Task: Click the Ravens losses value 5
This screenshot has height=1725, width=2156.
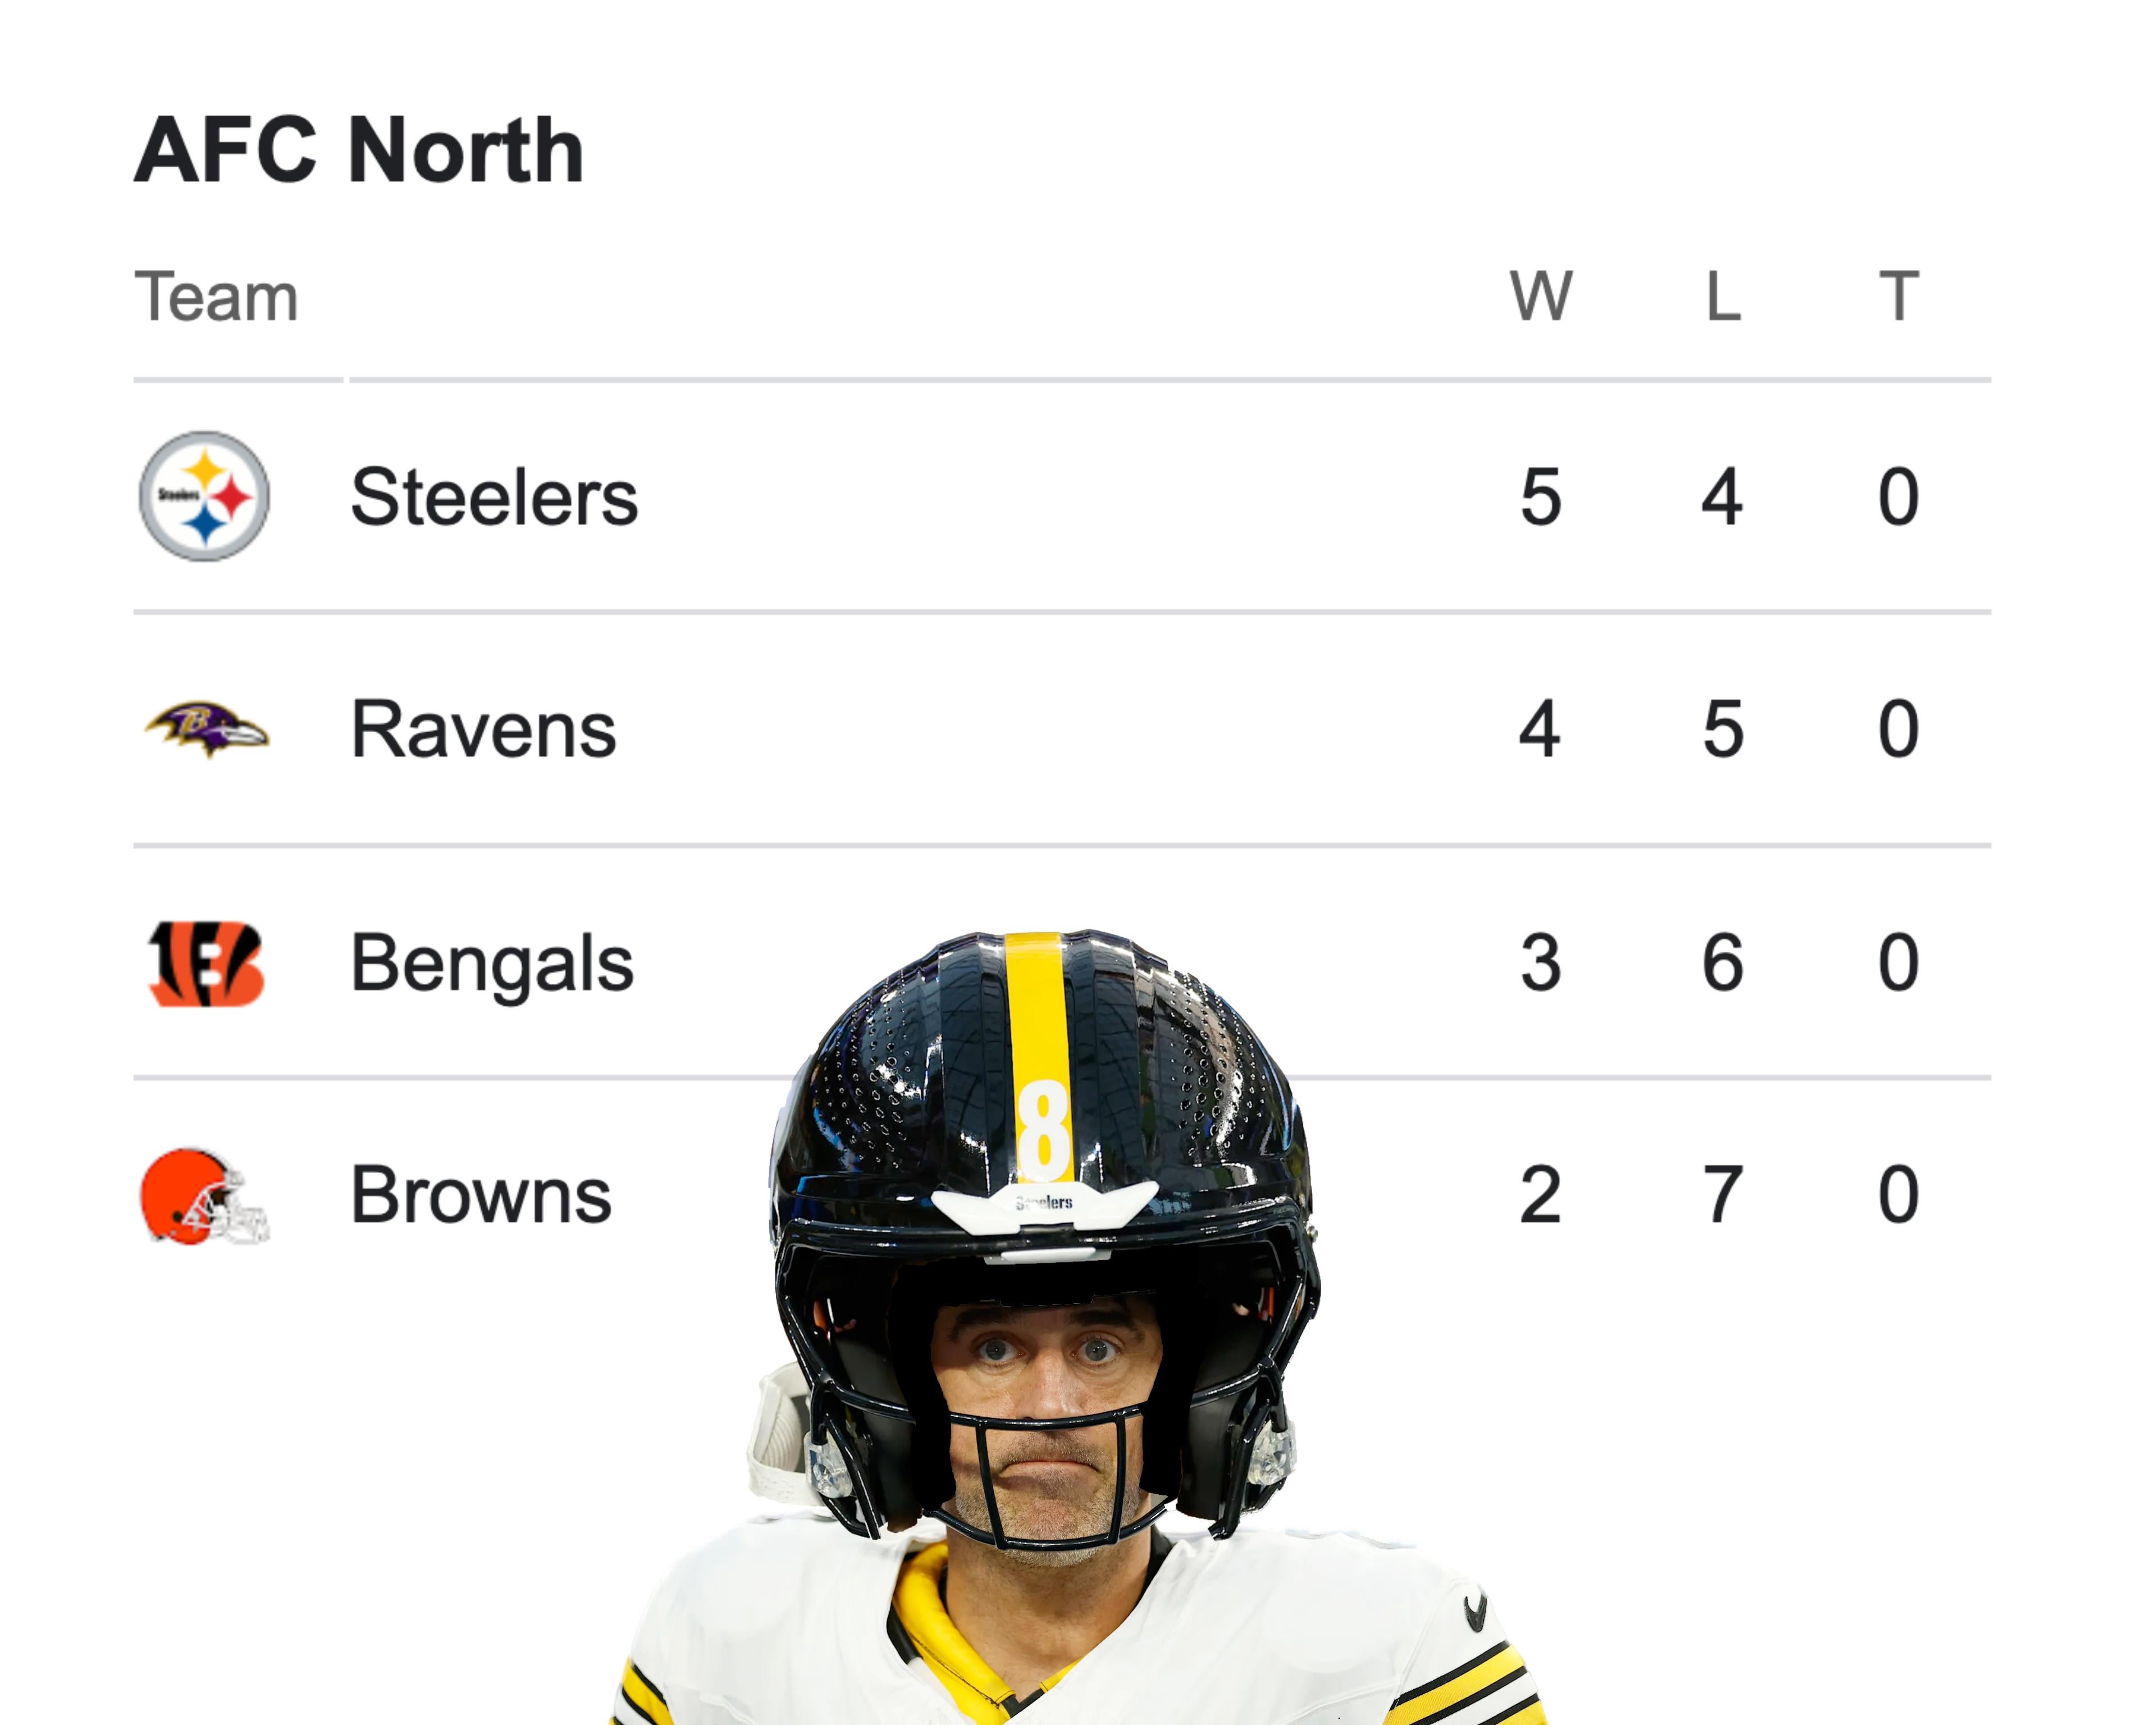Action: click(x=1723, y=729)
